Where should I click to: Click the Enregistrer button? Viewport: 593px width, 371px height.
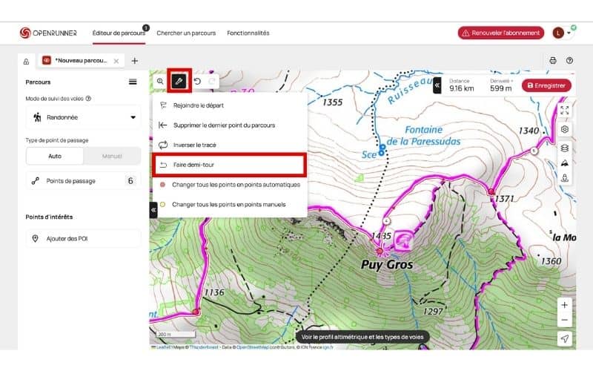point(547,85)
